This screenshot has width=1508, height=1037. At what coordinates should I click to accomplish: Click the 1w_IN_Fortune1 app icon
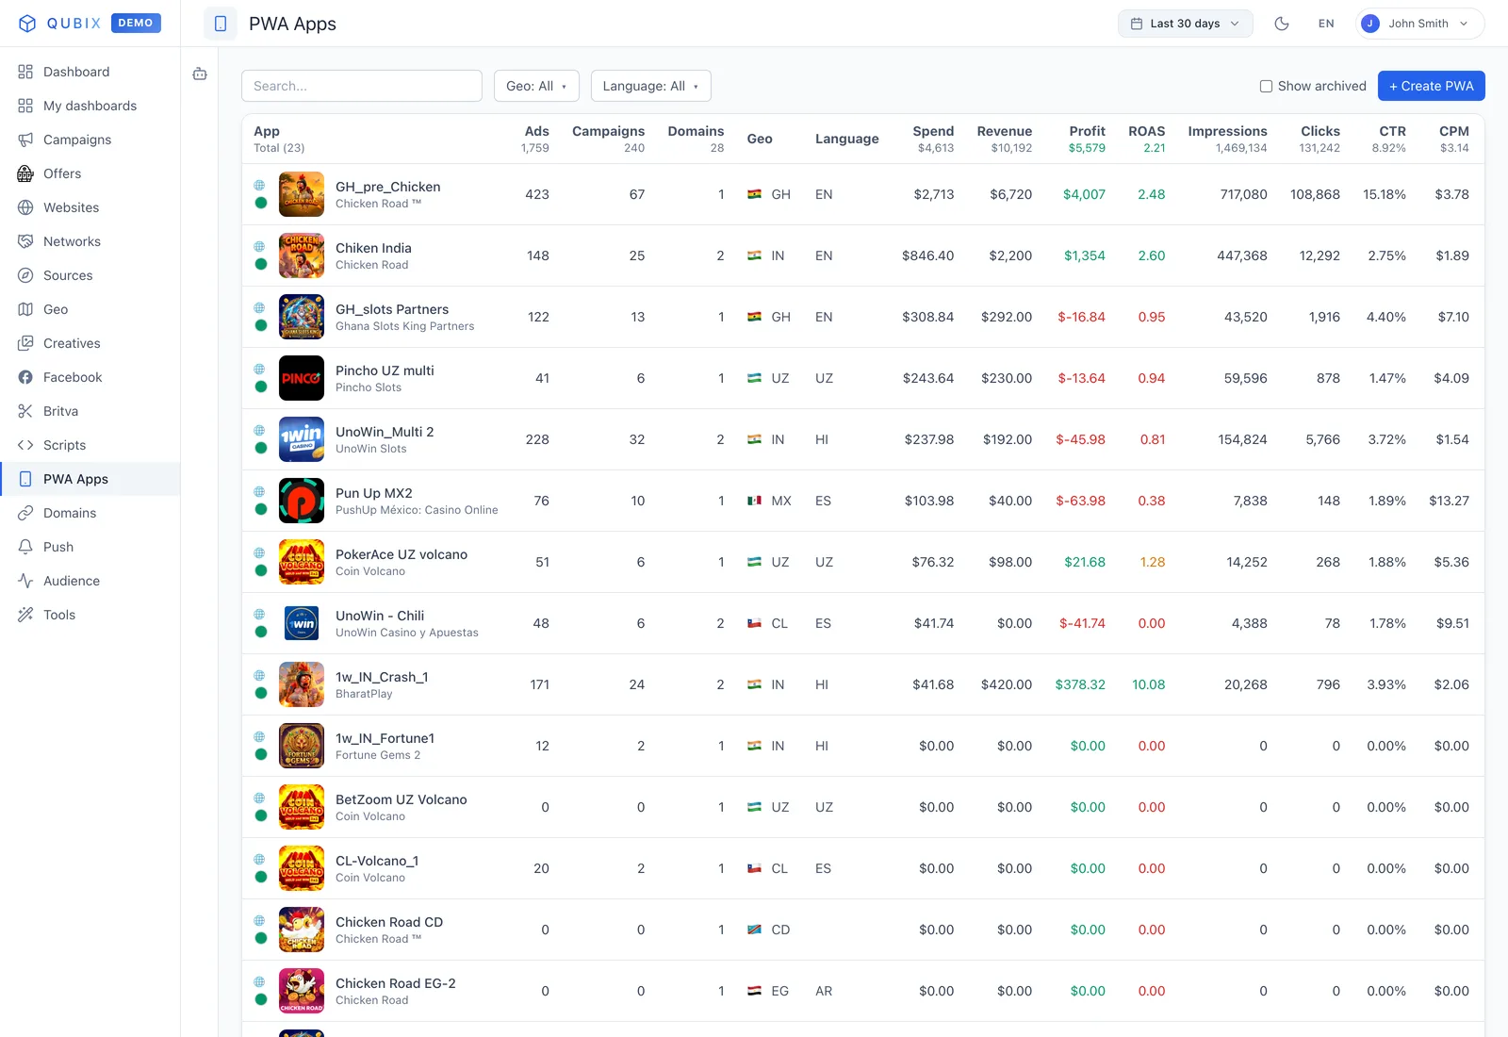302,746
